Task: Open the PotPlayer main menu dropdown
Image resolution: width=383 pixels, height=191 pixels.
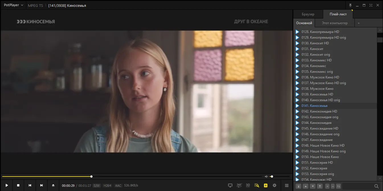Action: (13, 5)
